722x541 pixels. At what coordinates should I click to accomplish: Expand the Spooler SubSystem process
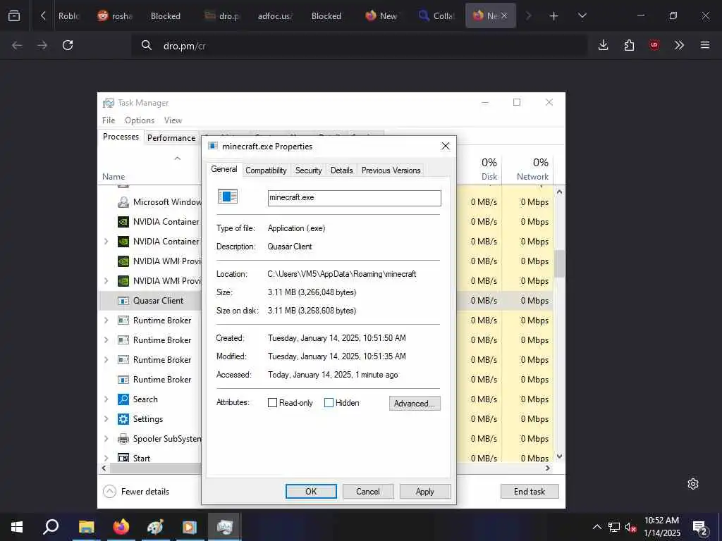(x=106, y=439)
